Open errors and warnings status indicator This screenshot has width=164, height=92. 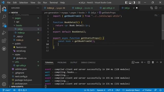[x=22, y=90]
